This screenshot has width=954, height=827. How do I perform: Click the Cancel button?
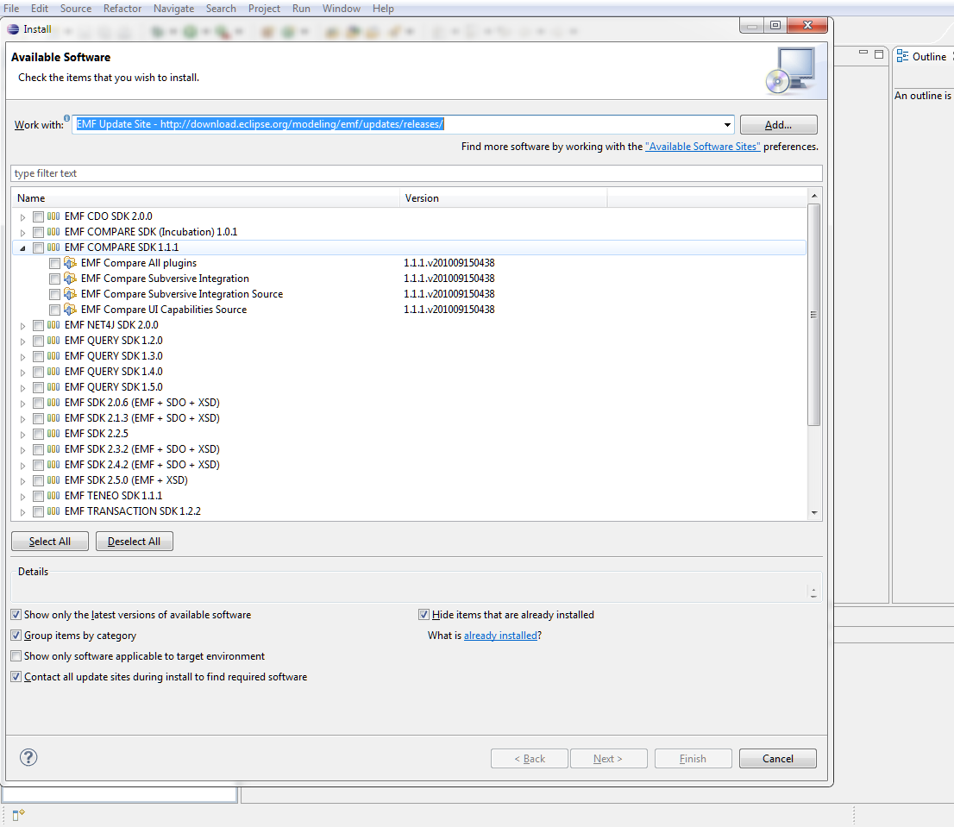click(x=777, y=758)
